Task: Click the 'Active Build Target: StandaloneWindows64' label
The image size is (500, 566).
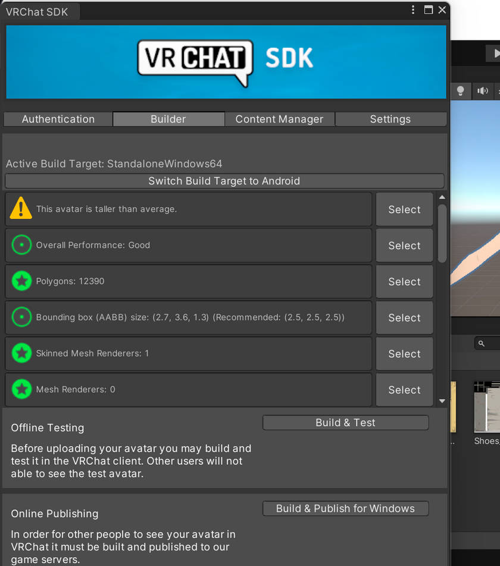Action: 114,164
